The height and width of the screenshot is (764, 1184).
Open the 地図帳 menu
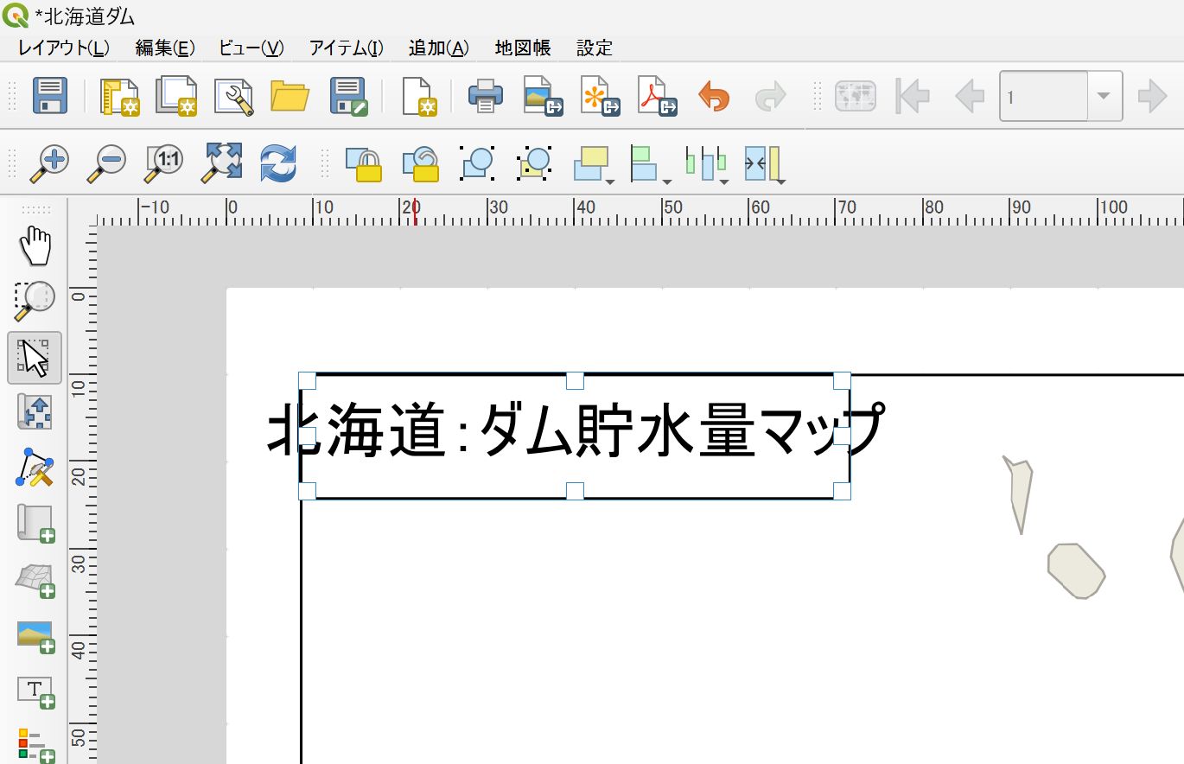tap(523, 48)
